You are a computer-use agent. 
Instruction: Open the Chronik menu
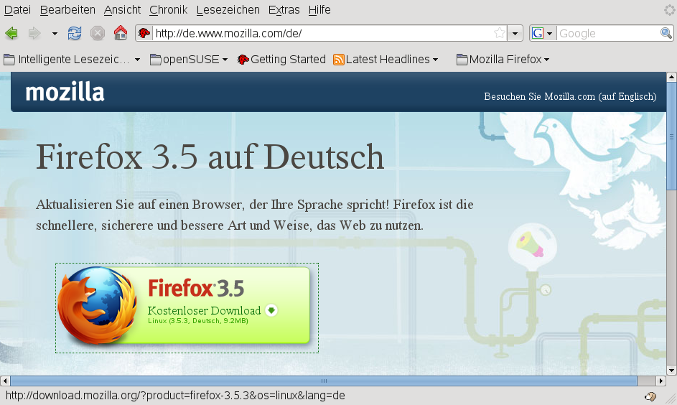coord(169,9)
